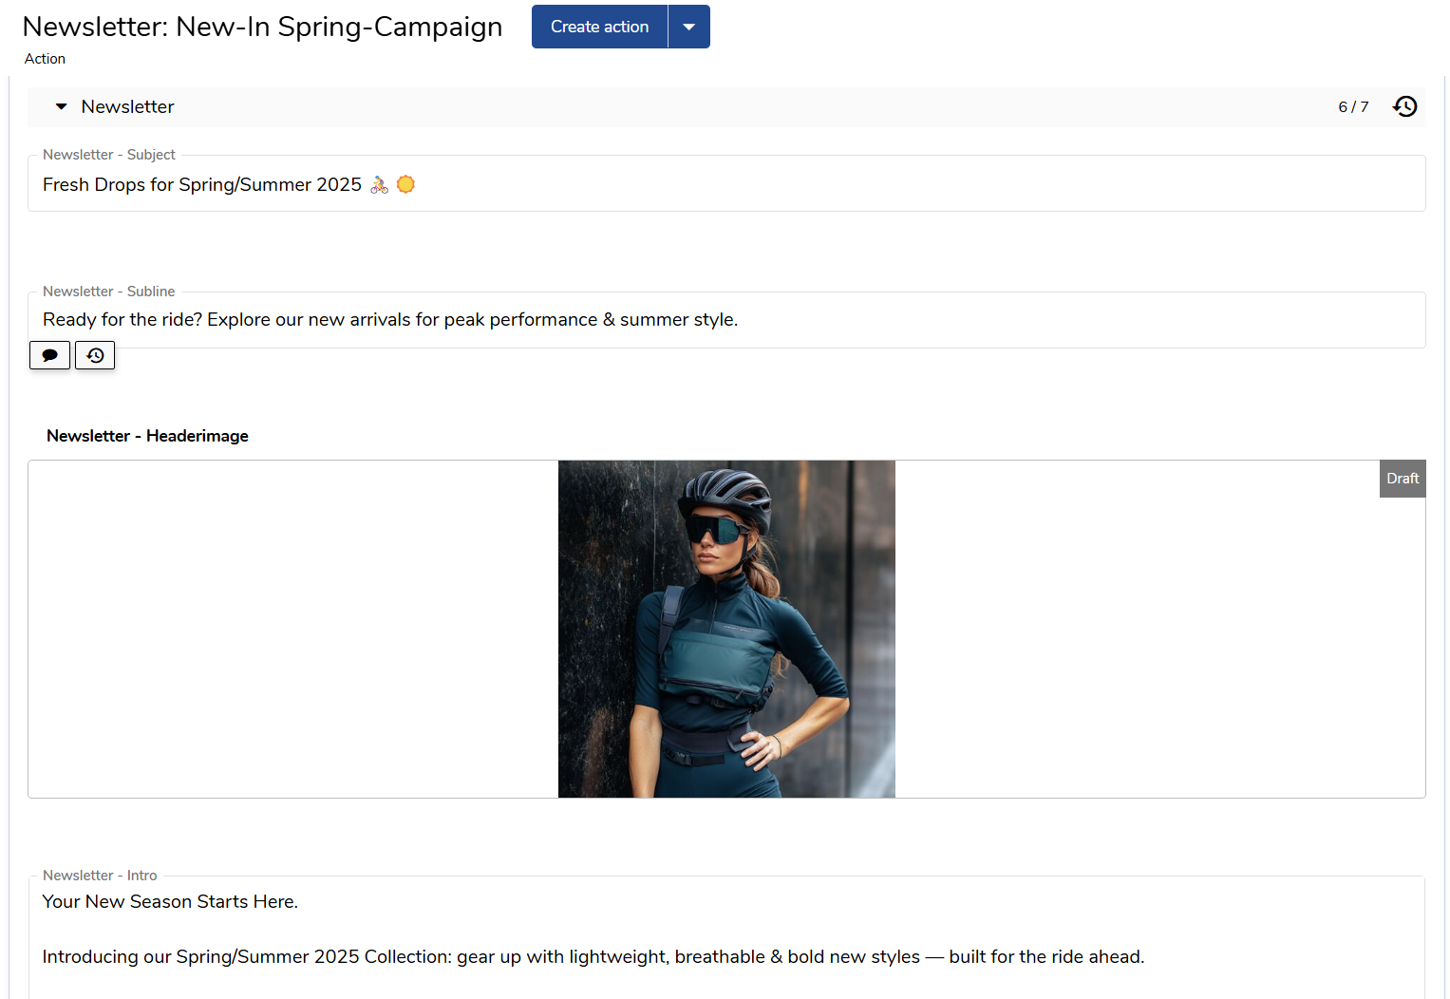The width and height of the screenshot is (1450, 999).
Task: Select the cyclist header image thumbnail
Action: click(x=726, y=629)
